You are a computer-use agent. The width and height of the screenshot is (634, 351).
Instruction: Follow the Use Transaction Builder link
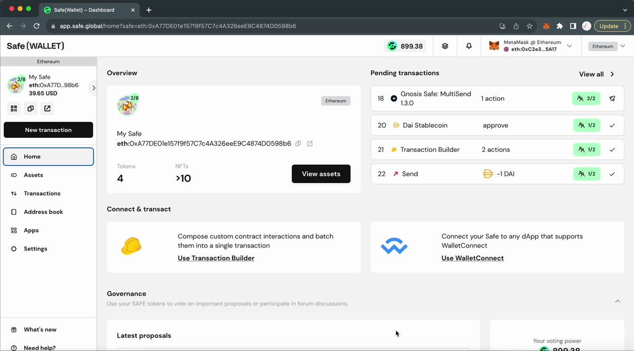[x=216, y=258]
